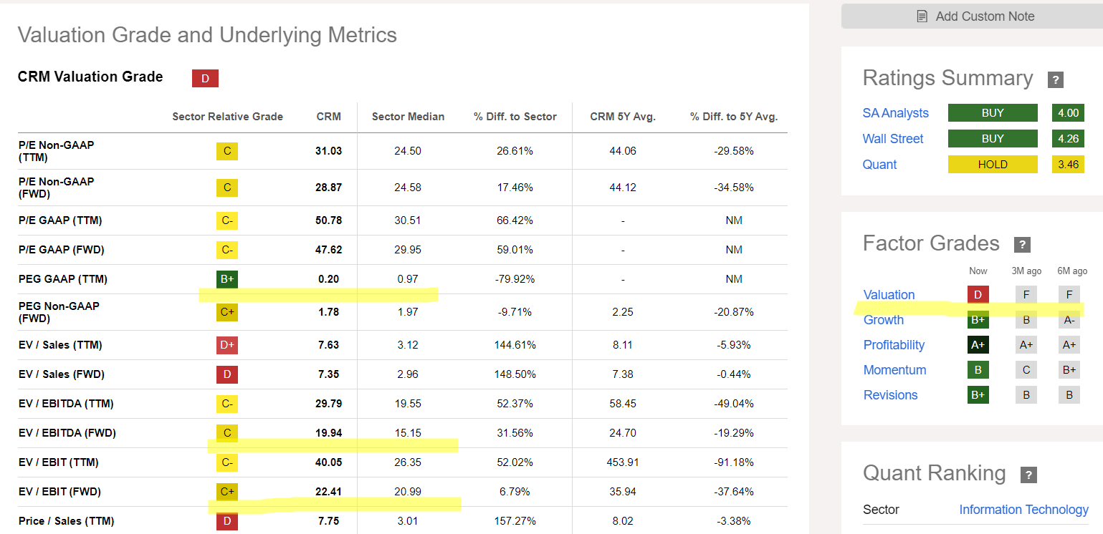Image resolution: width=1103 pixels, height=534 pixels.
Task: Click the Quant Ranking help question mark icon
Action: click(1028, 475)
